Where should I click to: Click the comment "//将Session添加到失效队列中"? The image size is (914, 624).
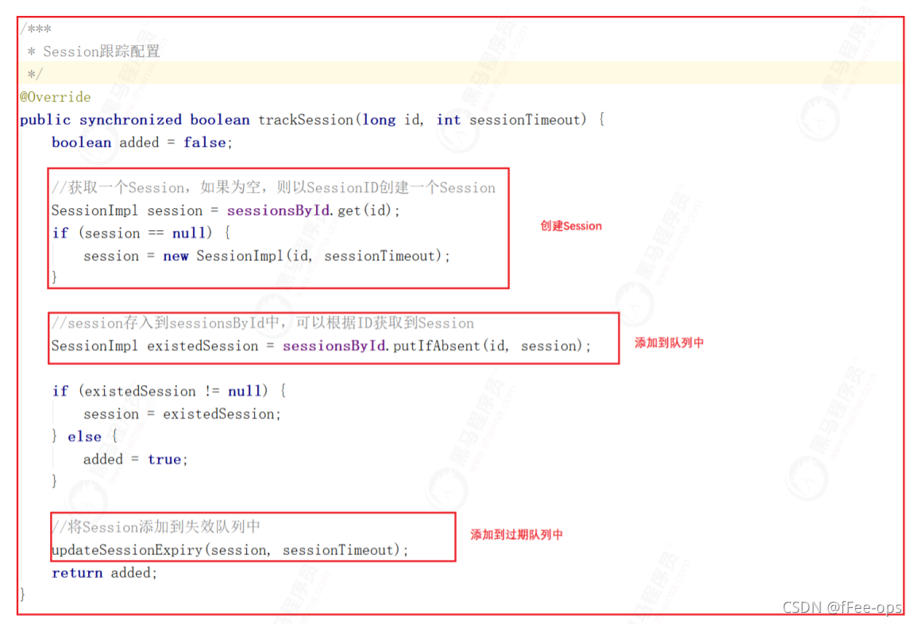[x=156, y=527]
